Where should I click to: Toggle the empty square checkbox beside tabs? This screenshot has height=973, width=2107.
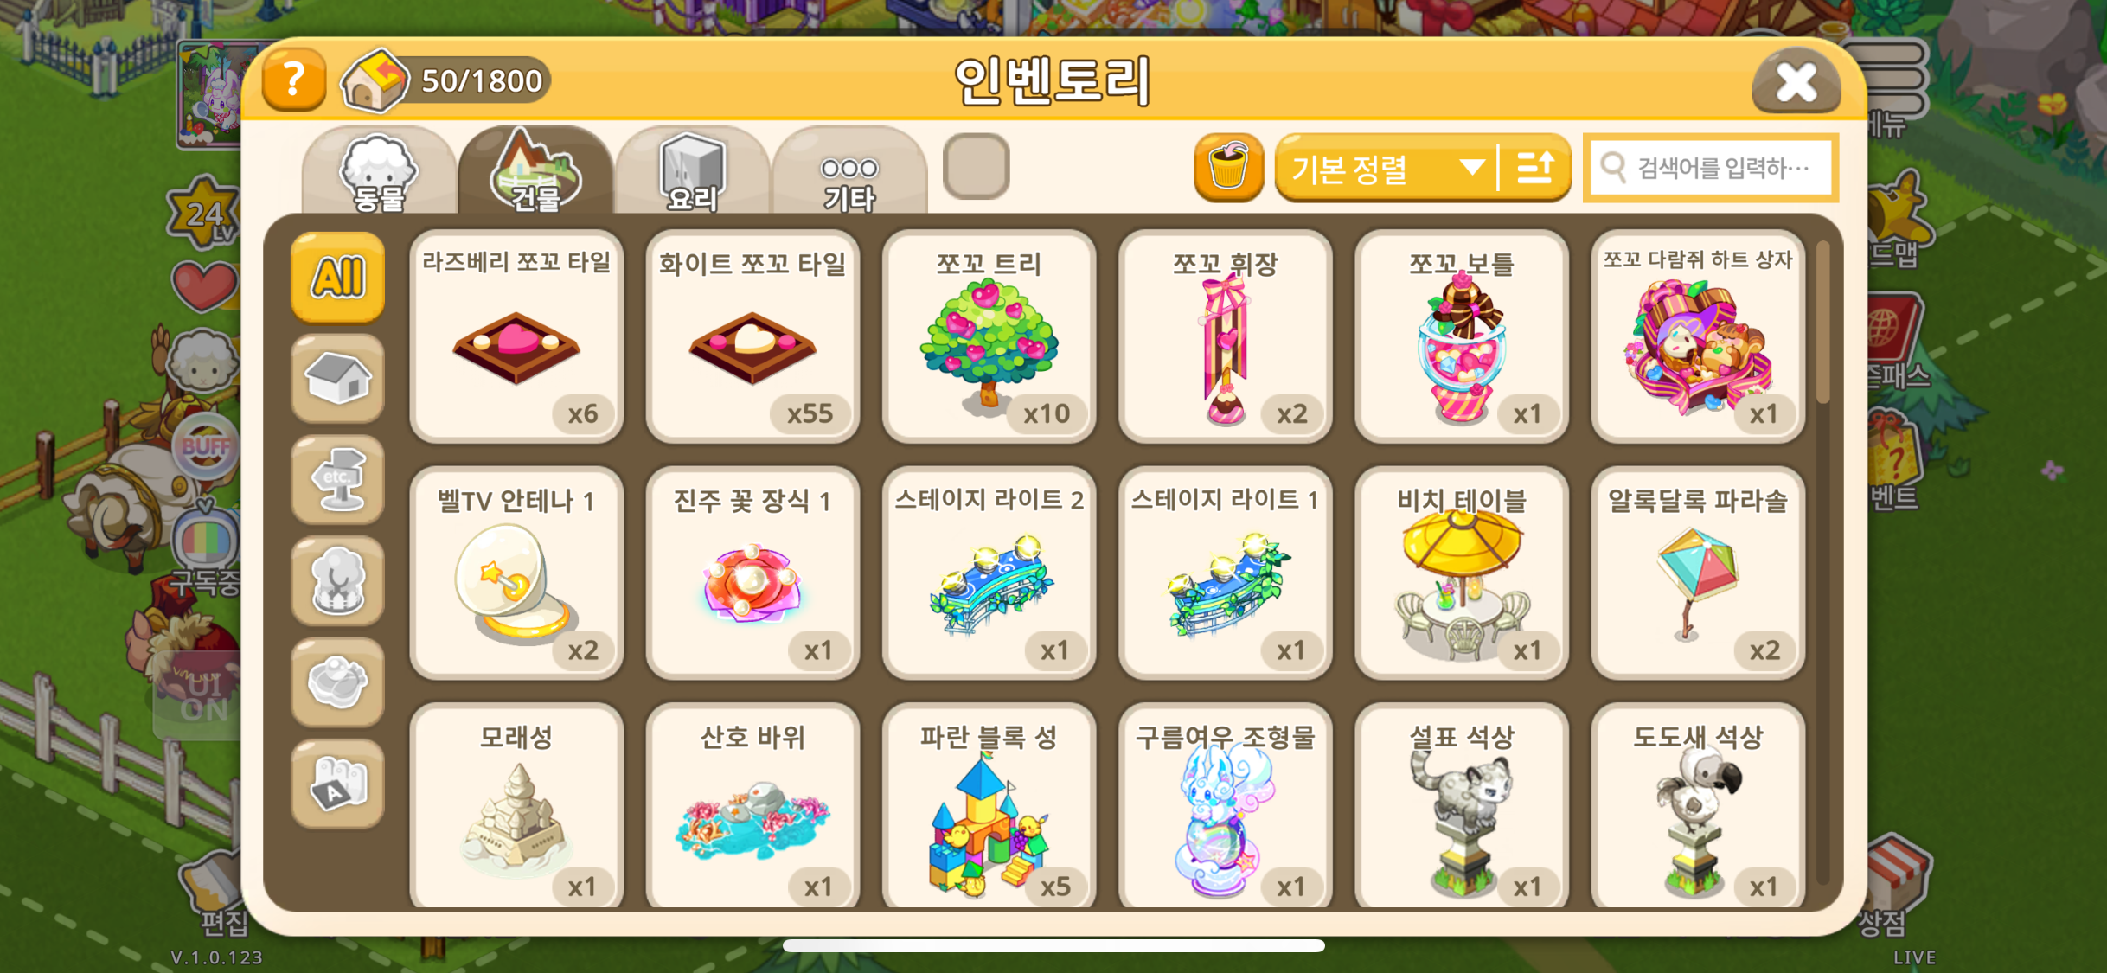click(976, 166)
